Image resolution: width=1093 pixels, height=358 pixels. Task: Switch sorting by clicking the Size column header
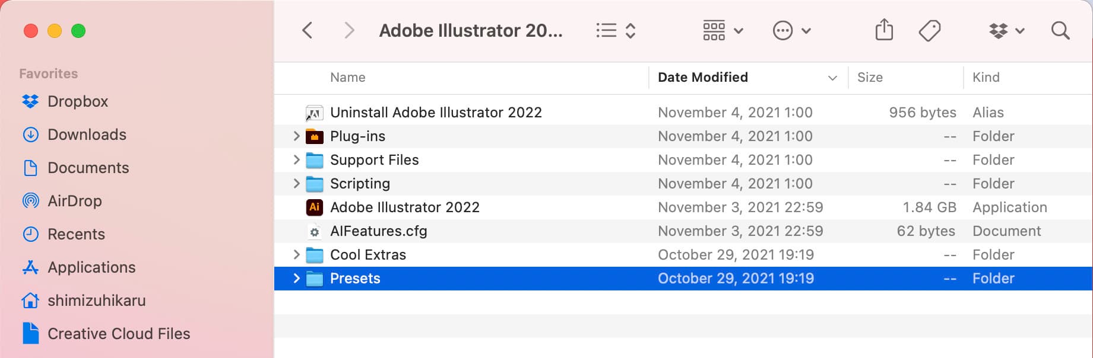pos(869,78)
